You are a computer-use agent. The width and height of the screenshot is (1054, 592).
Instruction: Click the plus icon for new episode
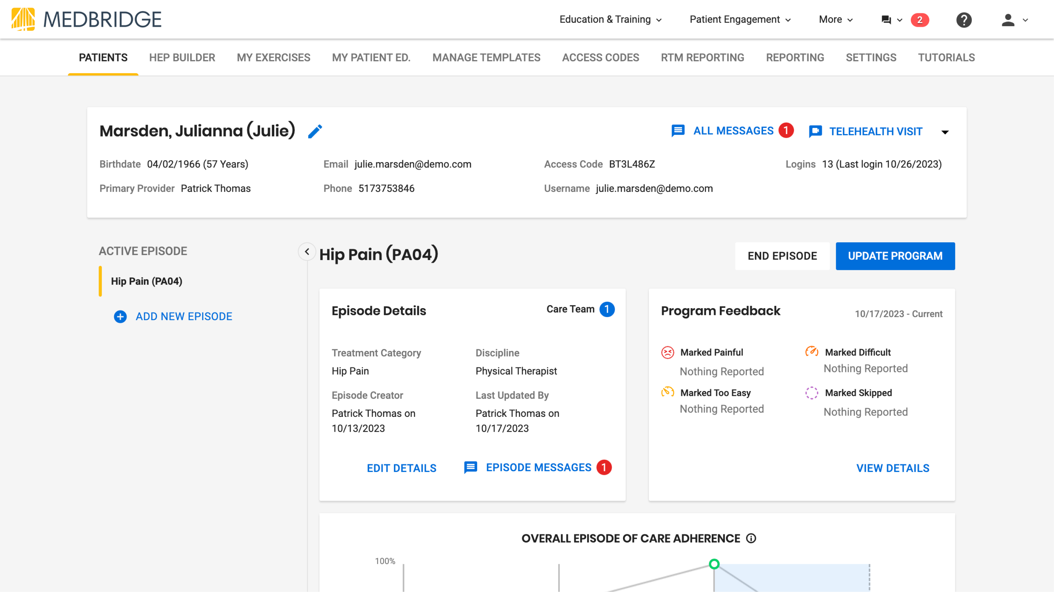pos(120,317)
